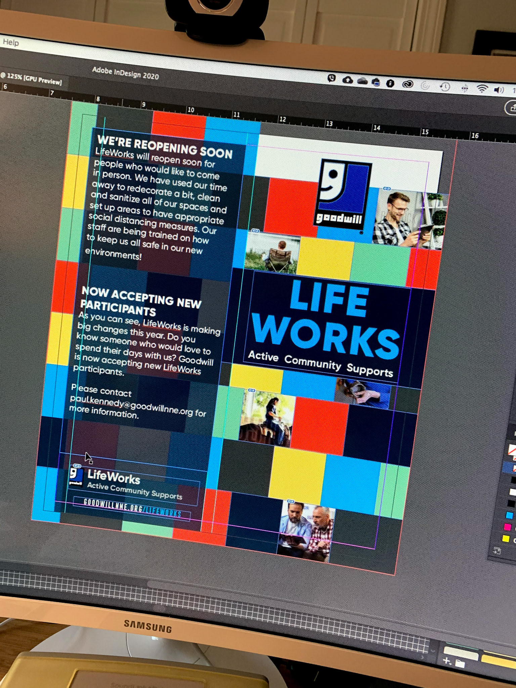Screen dimensions: 516x688
Task: Select the photo of man holding tablet
Action: pyautogui.click(x=410, y=218)
